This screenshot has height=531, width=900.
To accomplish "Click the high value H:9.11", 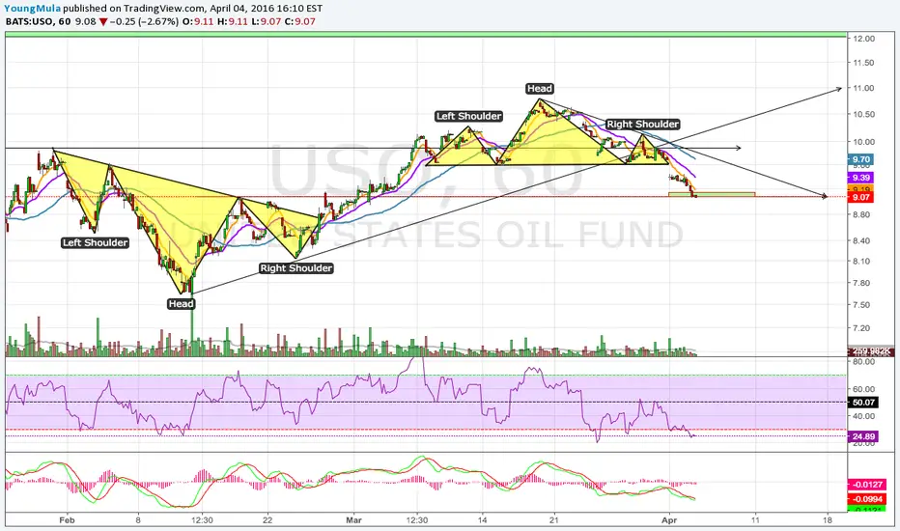I will point(232,22).
